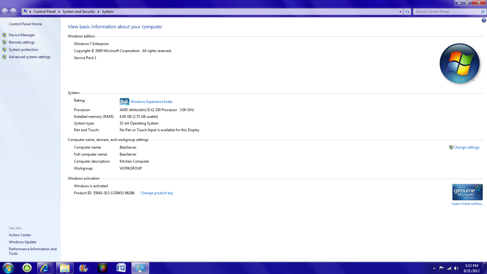This screenshot has width=487, height=274.
Task: Open Action Center from See also
Action: 20,235
